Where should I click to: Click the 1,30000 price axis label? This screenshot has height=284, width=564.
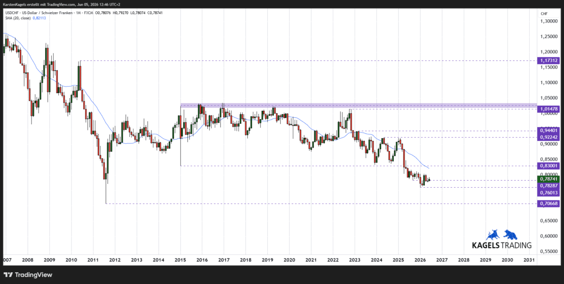click(x=549, y=21)
